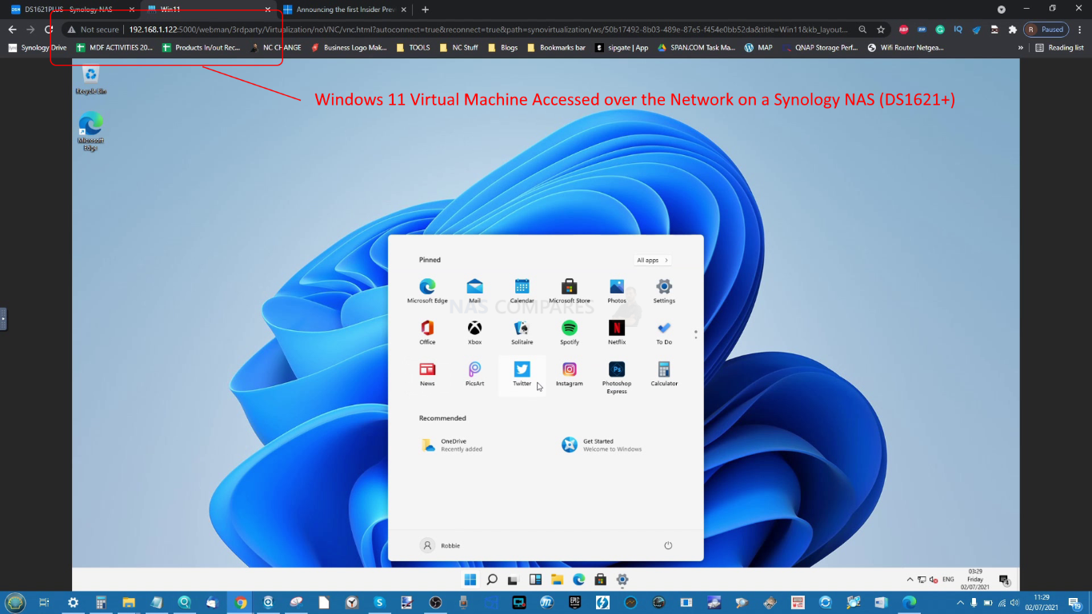Viewport: 1092px width, 614px height.
Task: Launch Netflix from pinned apps
Action: tap(616, 333)
